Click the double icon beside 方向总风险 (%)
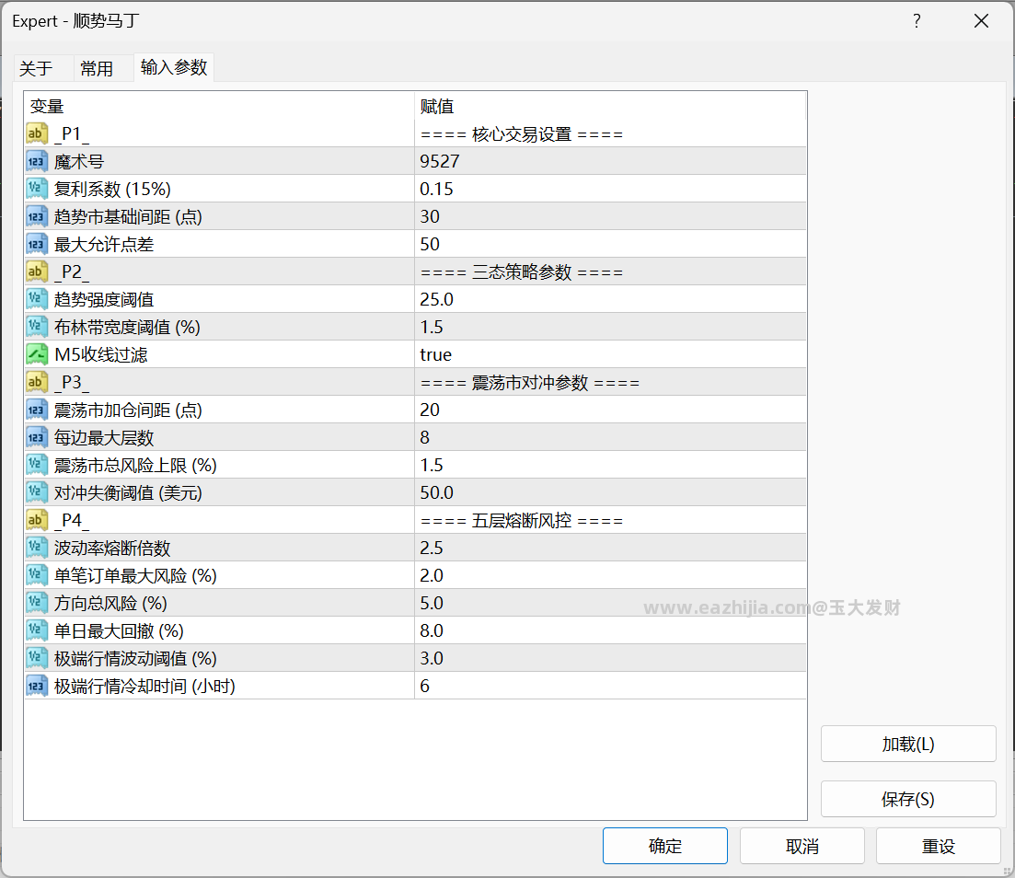Image resolution: width=1015 pixels, height=878 pixels. (x=36, y=603)
